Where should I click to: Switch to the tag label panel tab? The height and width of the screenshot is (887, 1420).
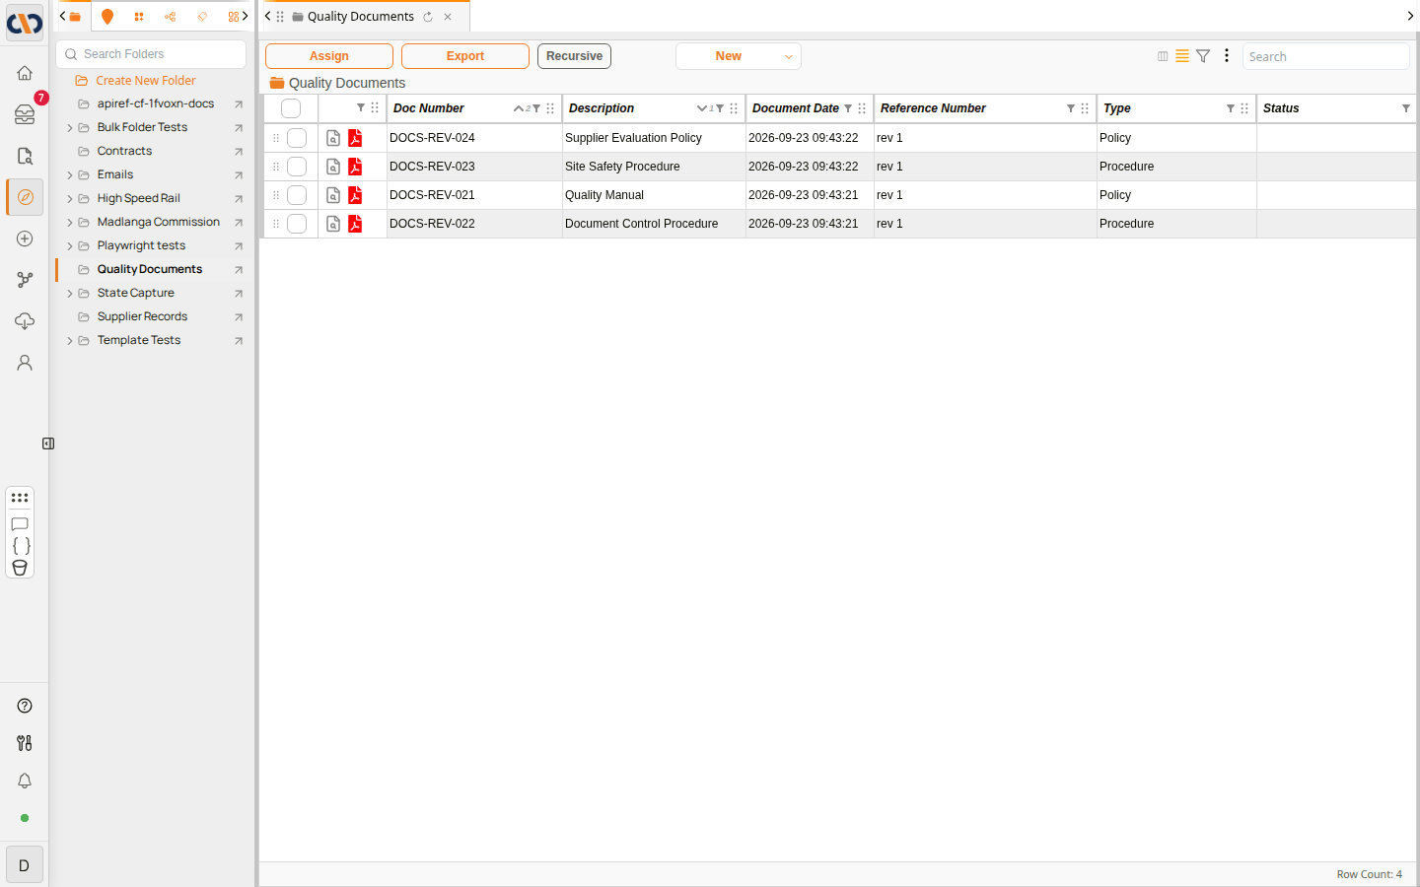(x=202, y=17)
